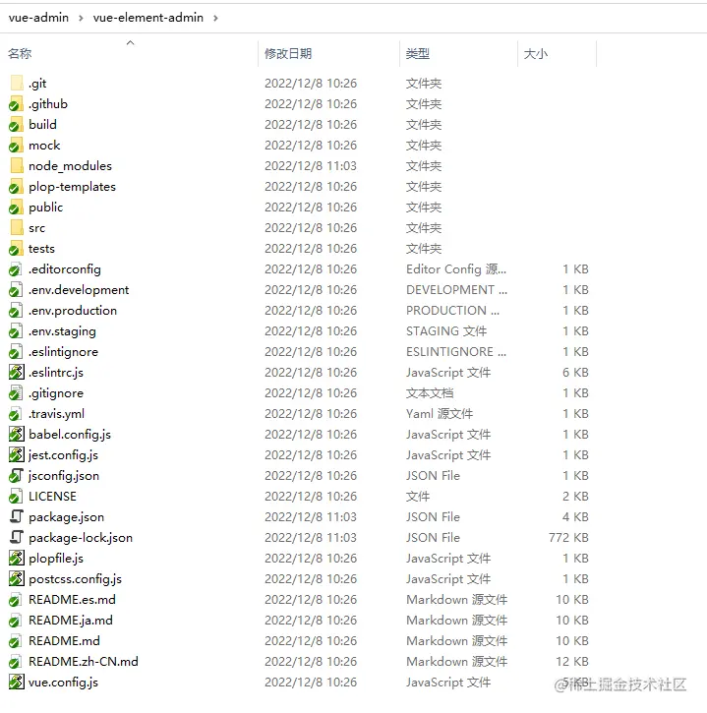Click the mock folder icon
The image size is (707, 713).
(17, 146)
